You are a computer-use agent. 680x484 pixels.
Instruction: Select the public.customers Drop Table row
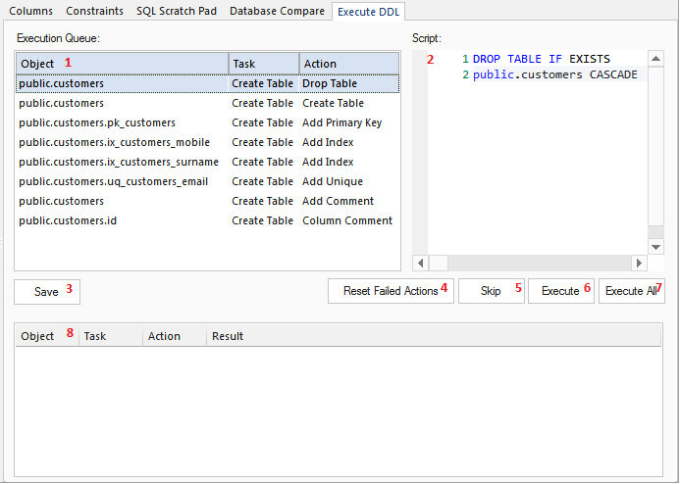(x=61, y=83)
